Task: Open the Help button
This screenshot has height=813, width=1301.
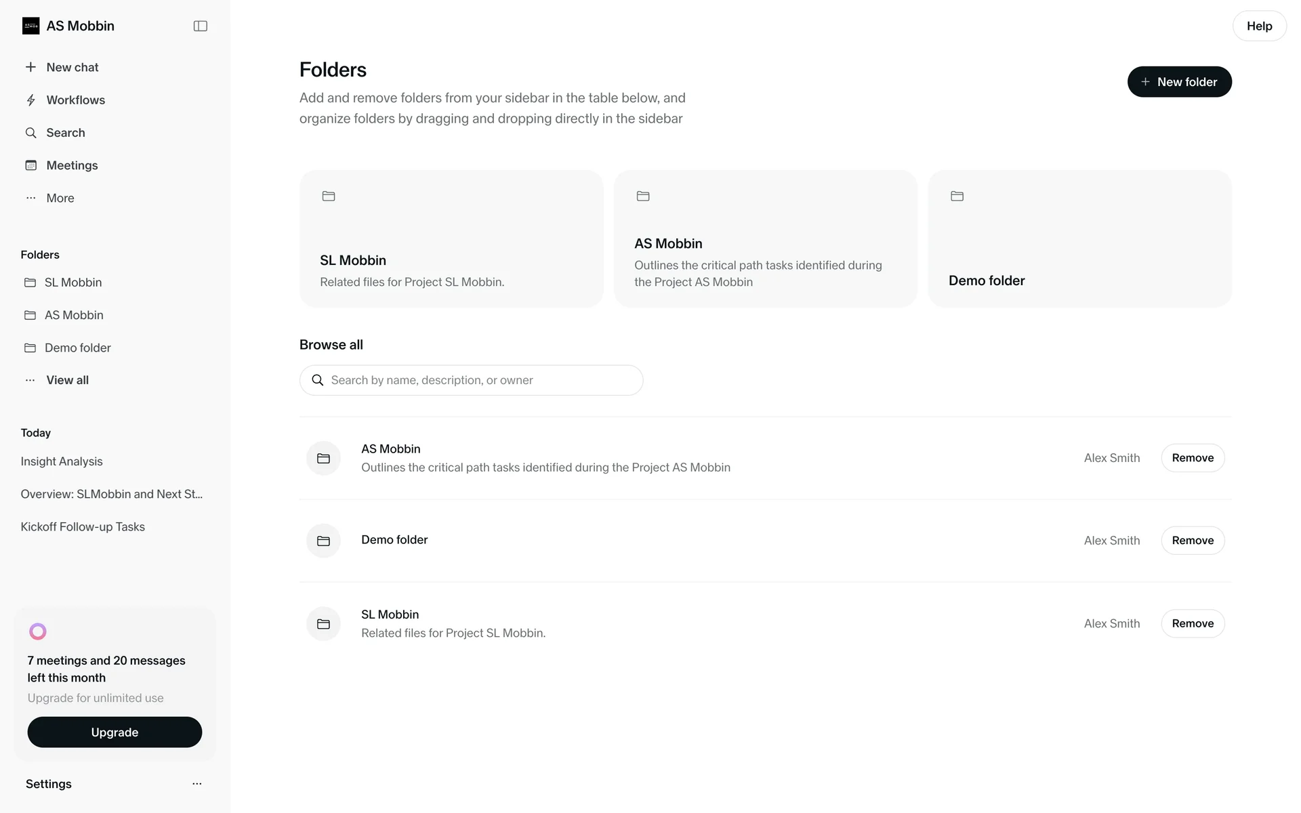Action: coord(1259,26)
